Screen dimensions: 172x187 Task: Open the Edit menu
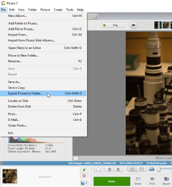(12, 10)
